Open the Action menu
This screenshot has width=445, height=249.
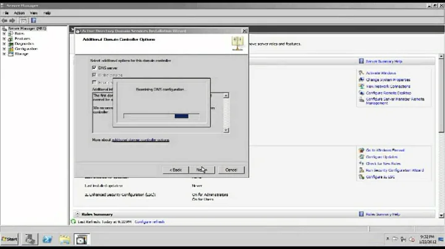click(x=19, y=13)
